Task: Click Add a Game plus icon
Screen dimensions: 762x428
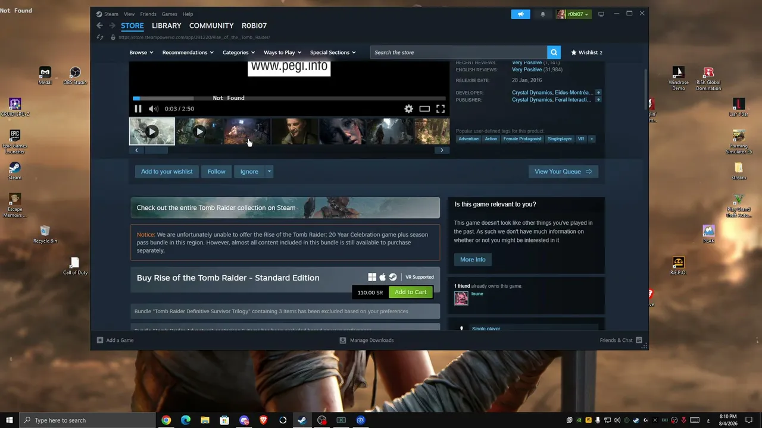Action: click(x=100, y=341)
